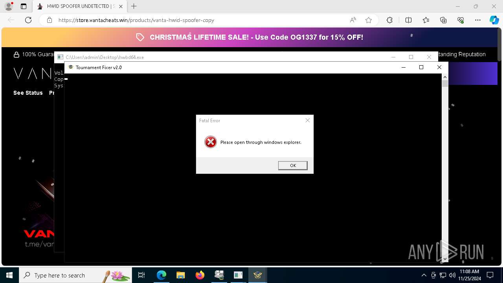Open Task View on the taskbar
The image size is (503, 283).
tap(141, 275)
